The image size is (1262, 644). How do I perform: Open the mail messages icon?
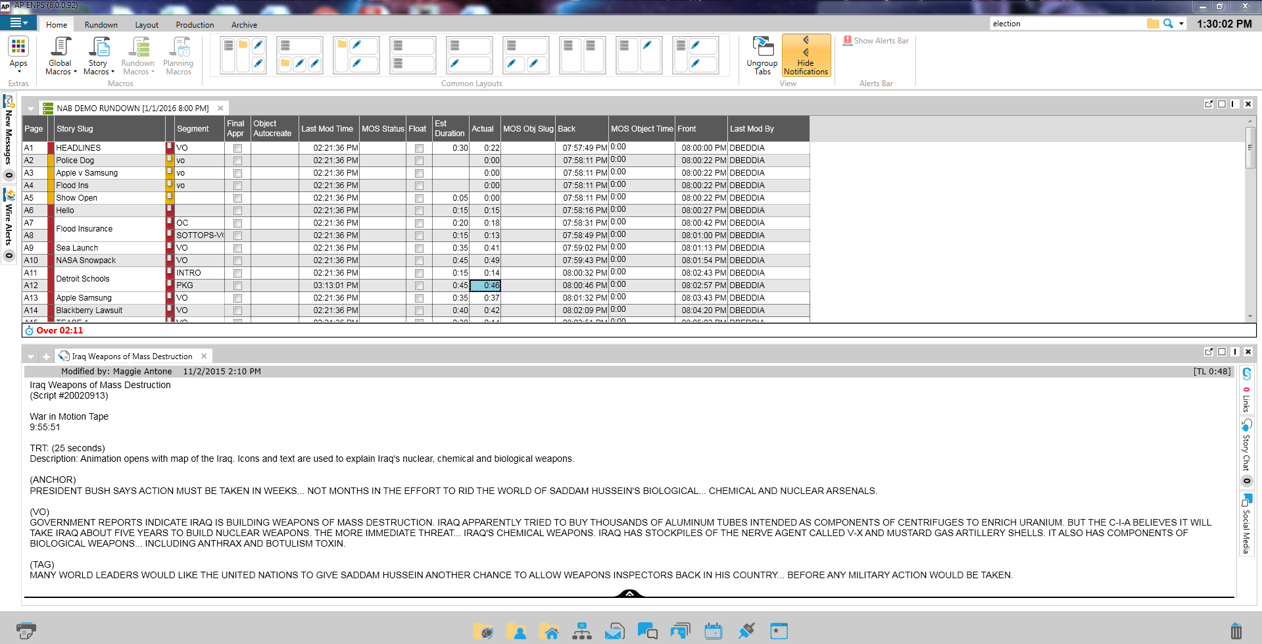614,632
